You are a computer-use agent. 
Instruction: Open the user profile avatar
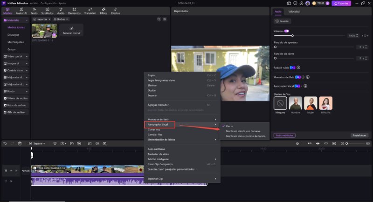point(308,3)
